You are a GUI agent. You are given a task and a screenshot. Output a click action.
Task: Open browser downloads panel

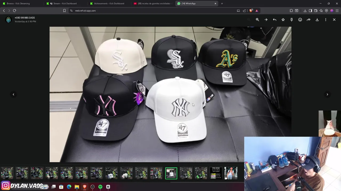pos(305,11)
